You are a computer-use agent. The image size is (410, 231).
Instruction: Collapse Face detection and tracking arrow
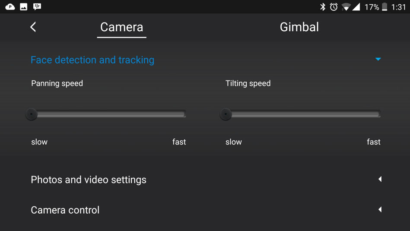coord(378,59)
